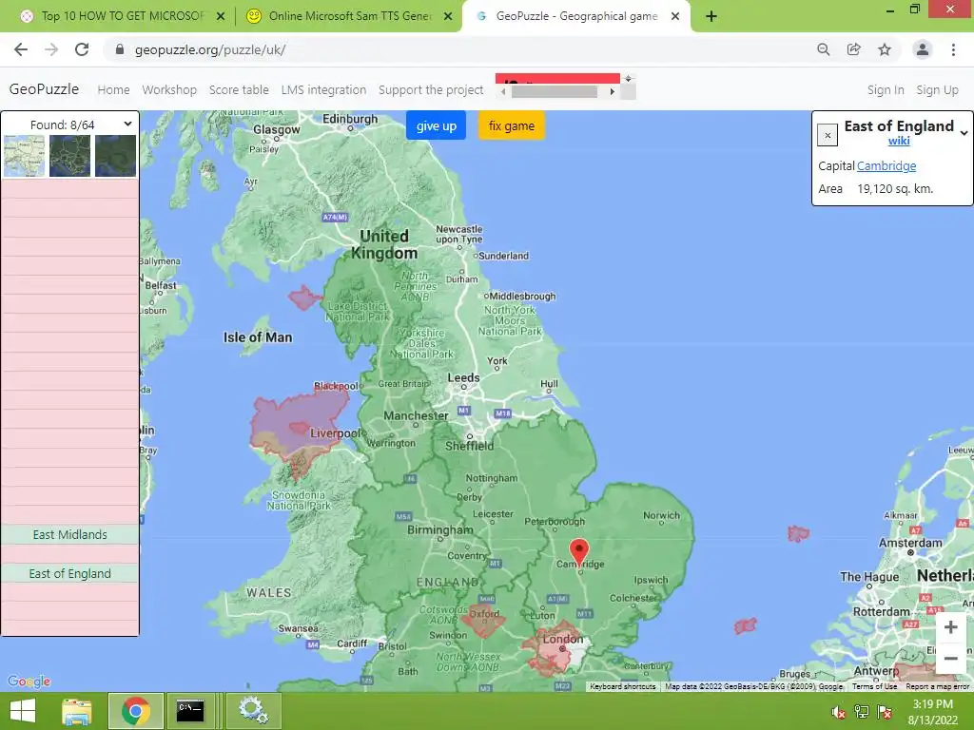
Task: Select East Midlands in the found list
Action: 69,534
